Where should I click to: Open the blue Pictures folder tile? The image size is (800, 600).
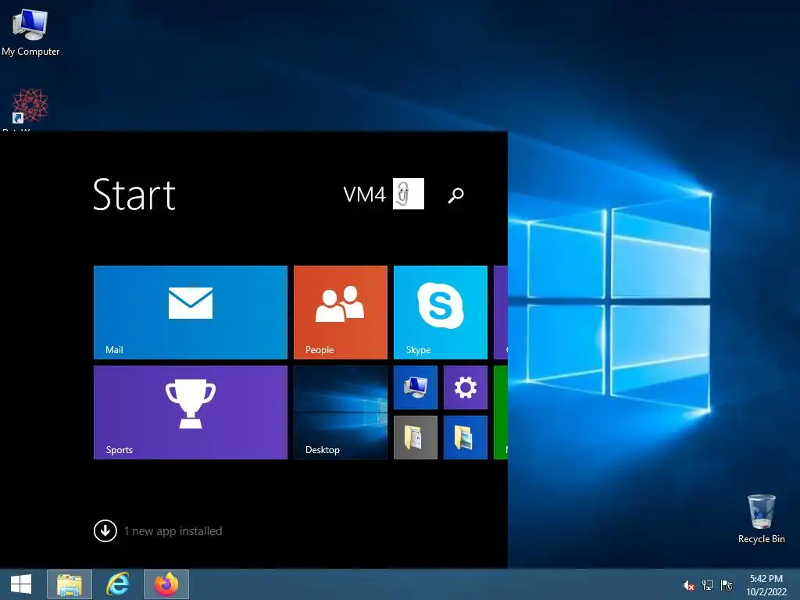466,437
